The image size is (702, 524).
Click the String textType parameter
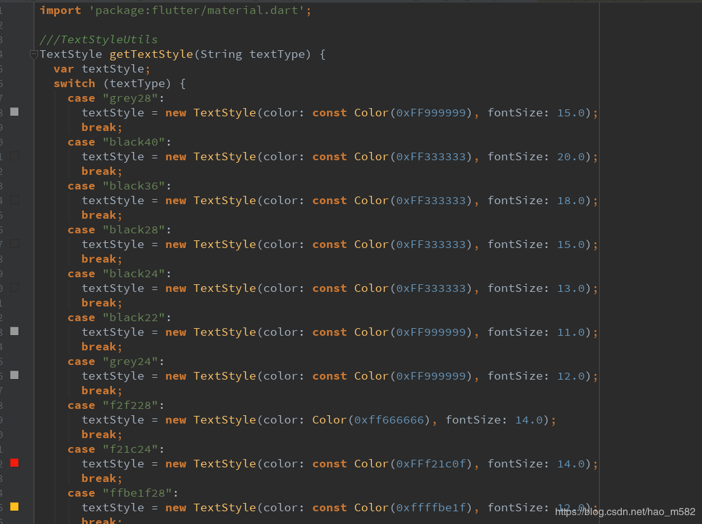255,54
